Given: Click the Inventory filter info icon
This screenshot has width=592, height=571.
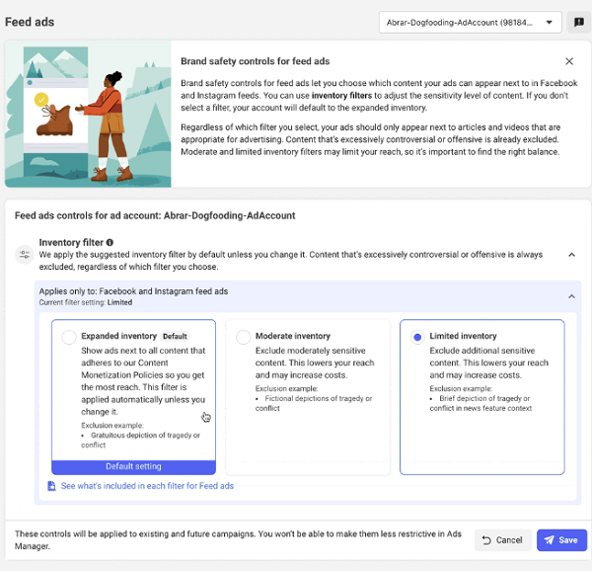Looking at the screenshot, I should pos(110,243).
